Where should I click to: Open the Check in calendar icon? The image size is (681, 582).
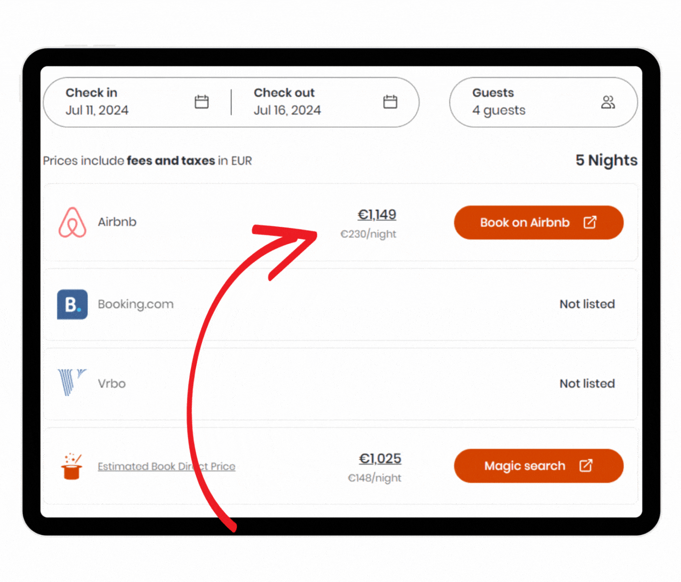tap(201, 102)
